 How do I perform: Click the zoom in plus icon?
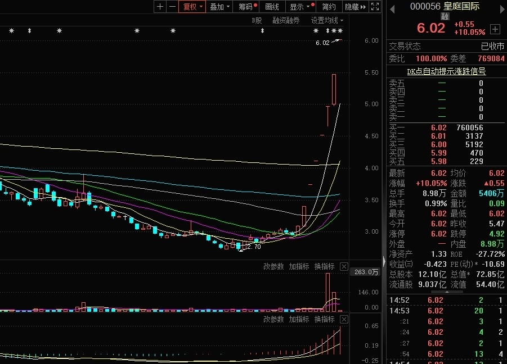[160, 6]
